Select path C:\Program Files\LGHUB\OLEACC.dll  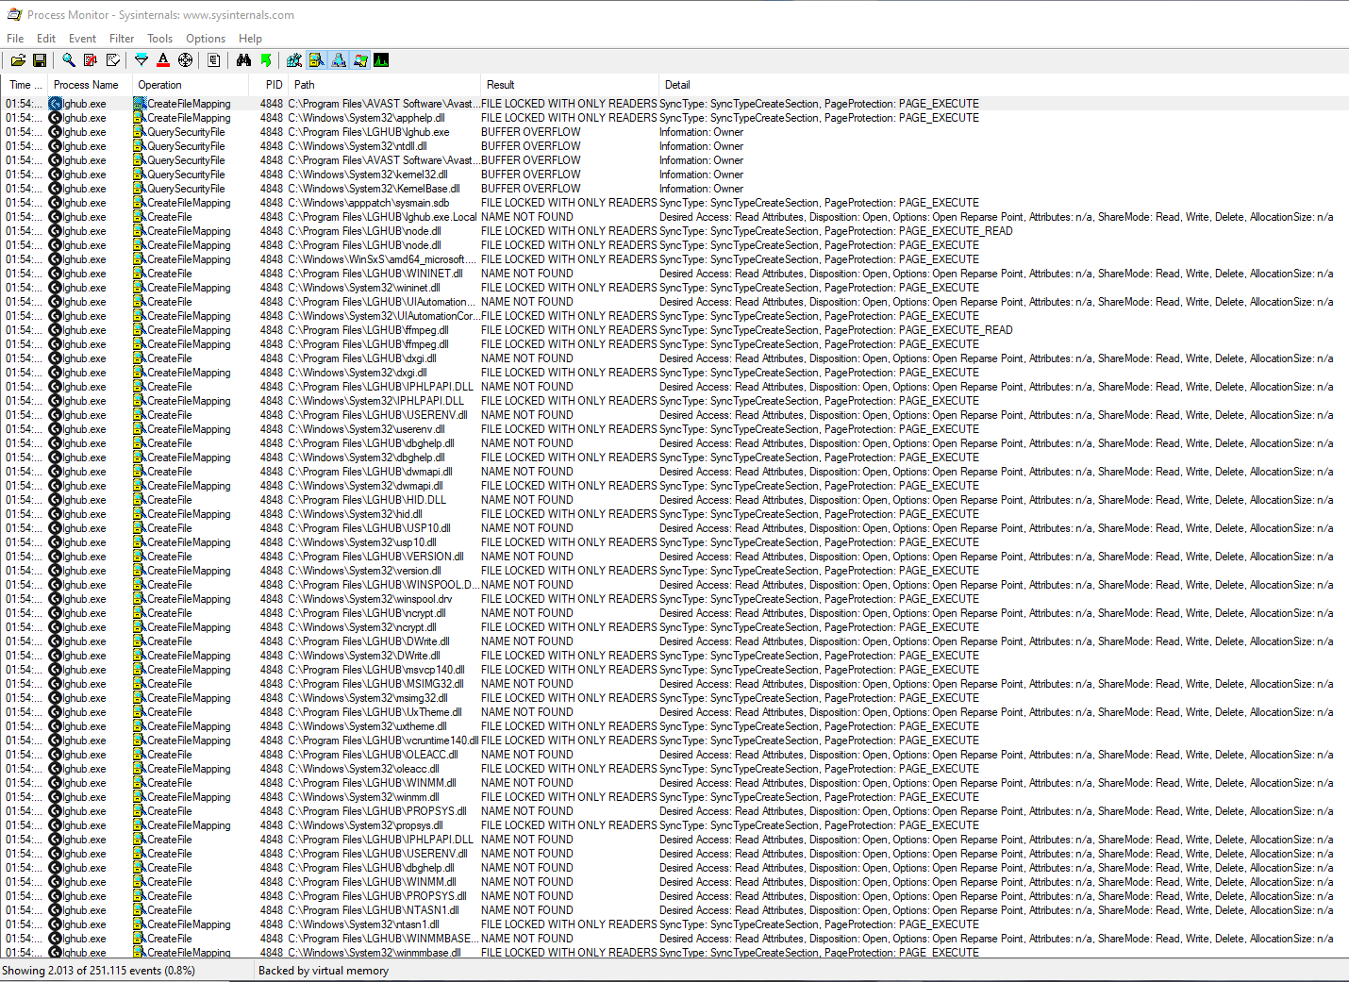[x=373, y=755]
